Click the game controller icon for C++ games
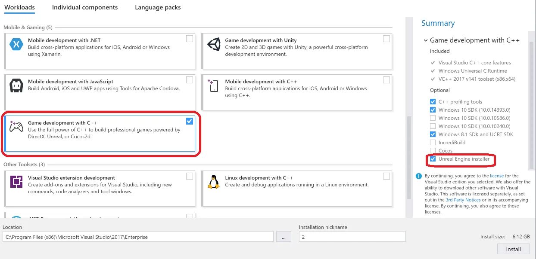536x259 pixels. 16,127
